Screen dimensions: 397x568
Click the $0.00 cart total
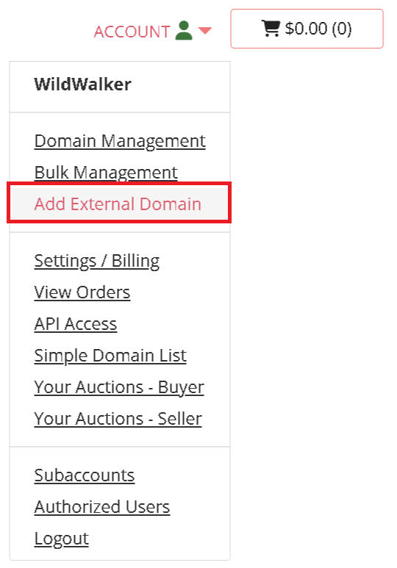(306, 29)
